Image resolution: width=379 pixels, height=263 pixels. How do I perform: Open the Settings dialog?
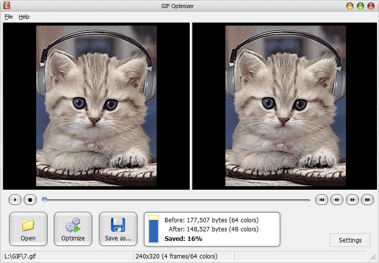click(350, 240)
